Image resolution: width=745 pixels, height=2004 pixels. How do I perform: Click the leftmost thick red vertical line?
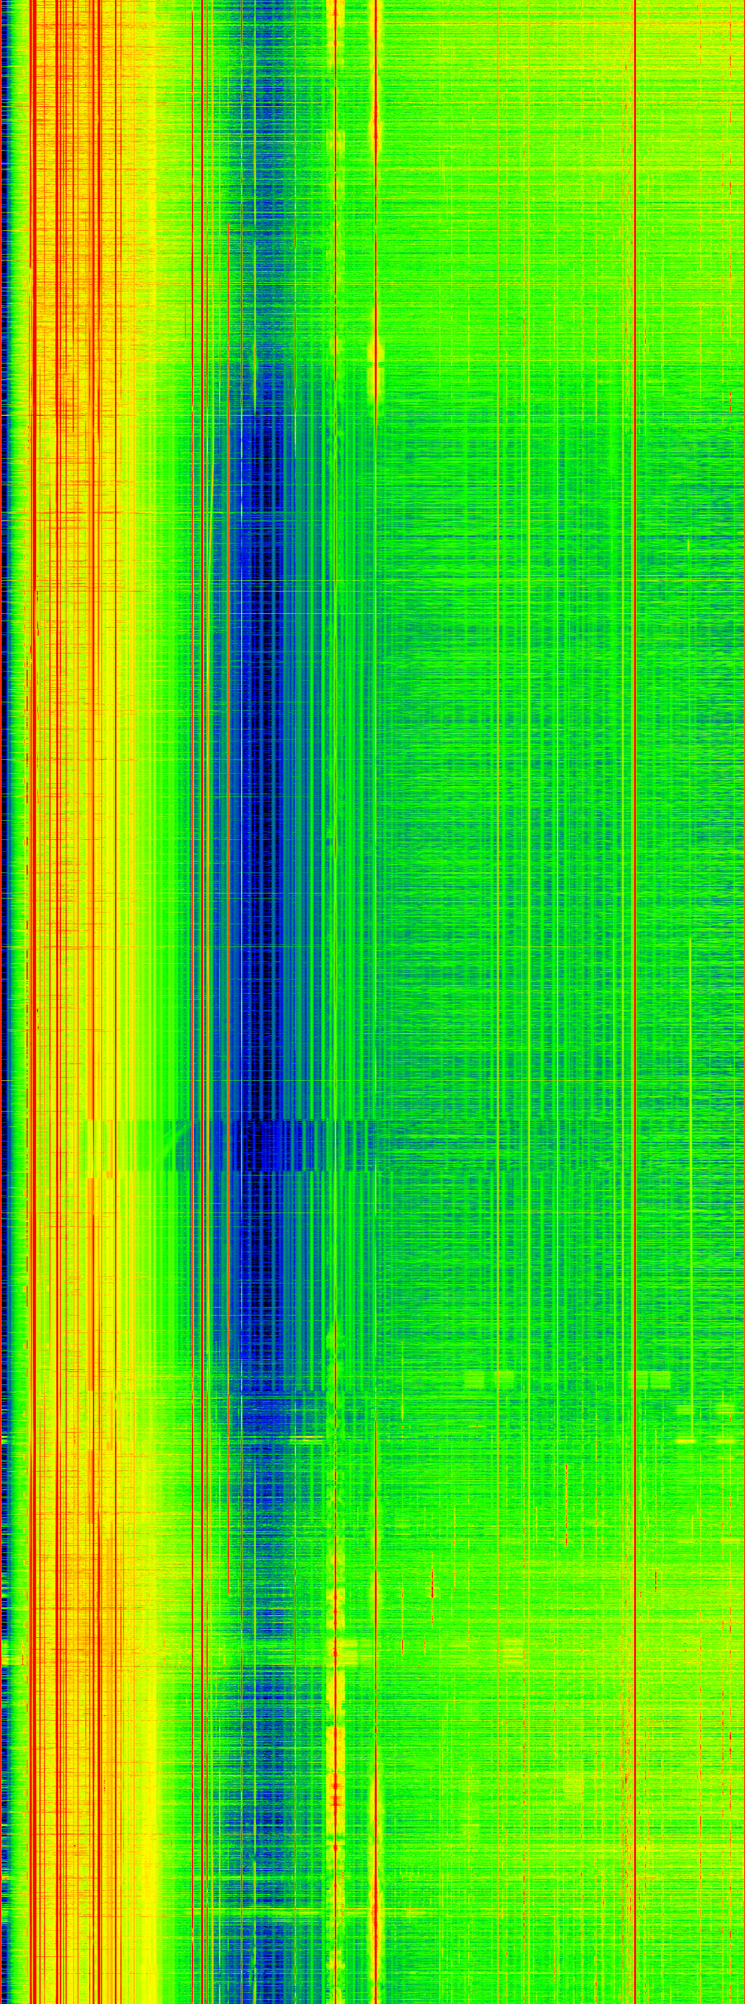[32, 933]
